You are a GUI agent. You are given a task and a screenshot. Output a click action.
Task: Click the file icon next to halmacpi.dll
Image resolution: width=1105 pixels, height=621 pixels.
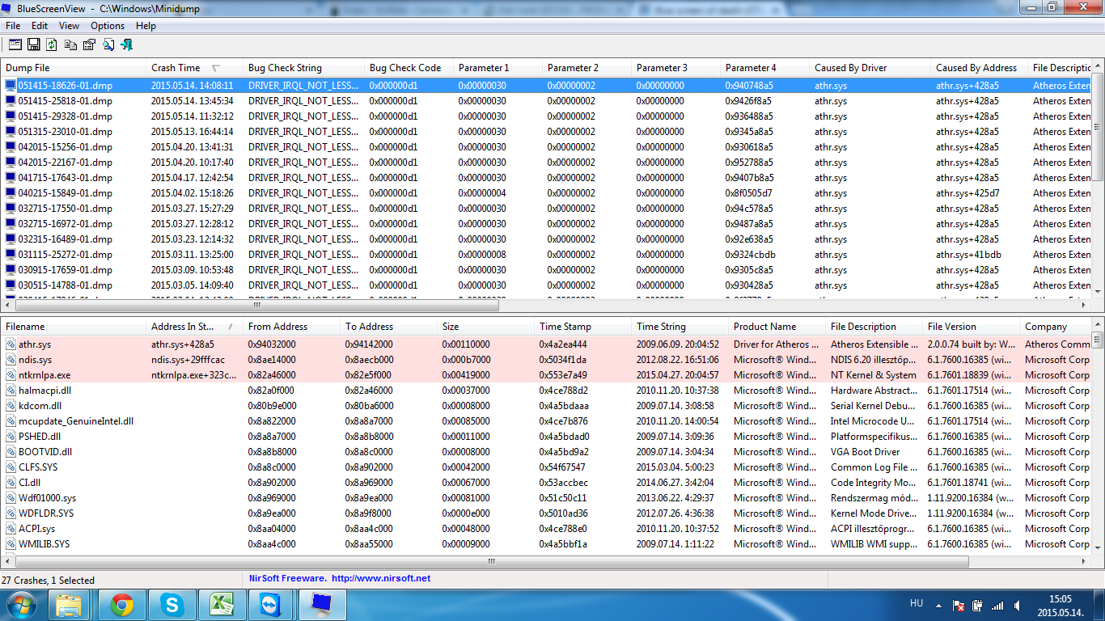point(11,391)
